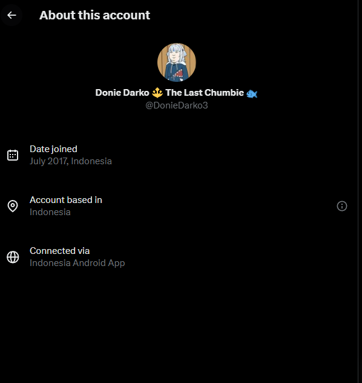Click the July 2017, Indonesia text

pos(71,161)
